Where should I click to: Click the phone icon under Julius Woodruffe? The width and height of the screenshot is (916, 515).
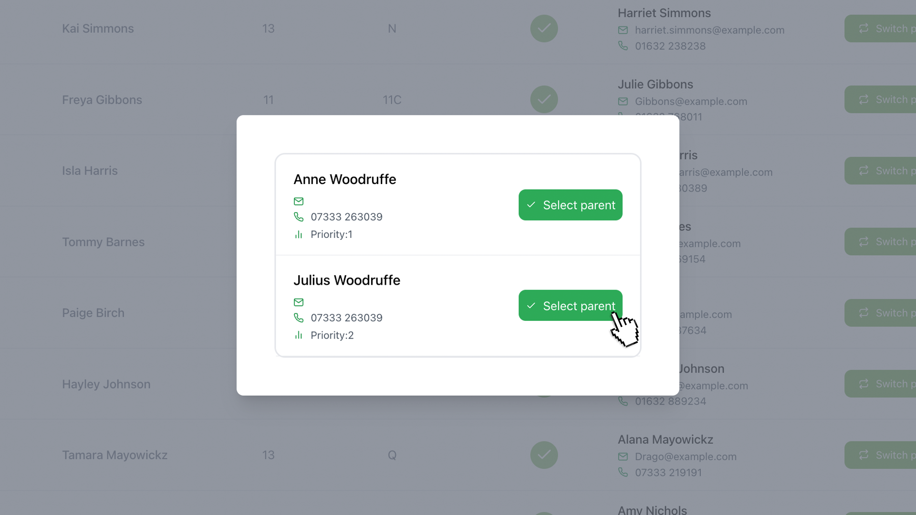tap(299, 318)
